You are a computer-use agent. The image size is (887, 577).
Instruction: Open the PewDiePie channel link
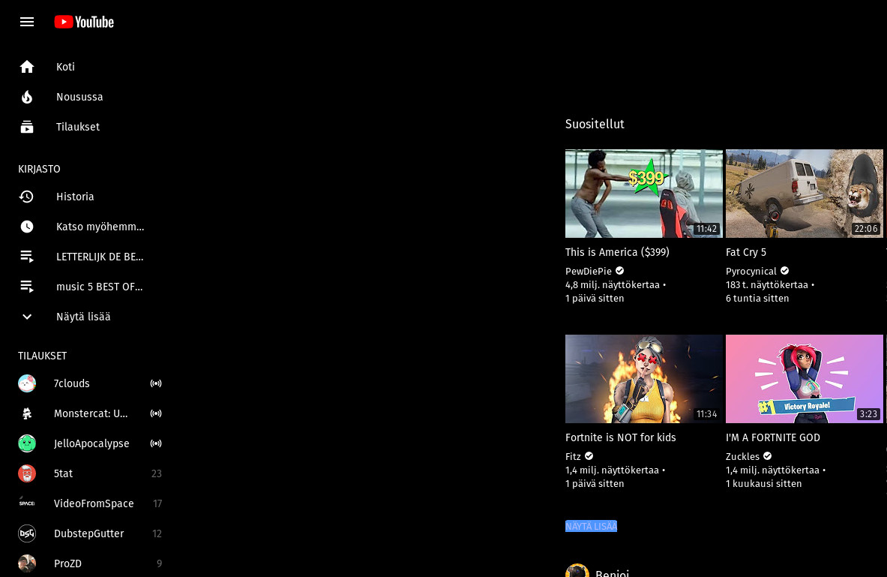pyautogui.click(x=589, y=271)
